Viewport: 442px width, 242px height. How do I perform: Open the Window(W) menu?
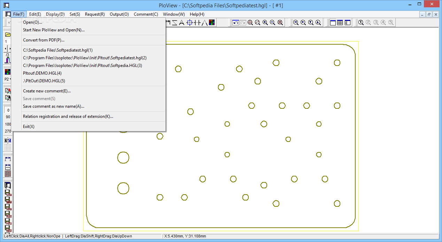[174, 14]
